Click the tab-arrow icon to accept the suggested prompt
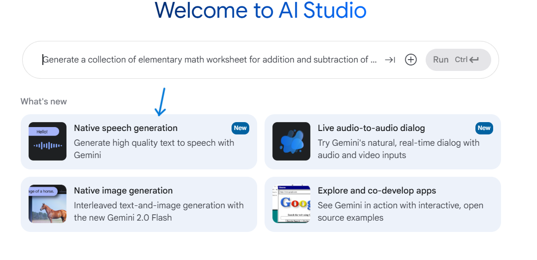 coord(390,60)
